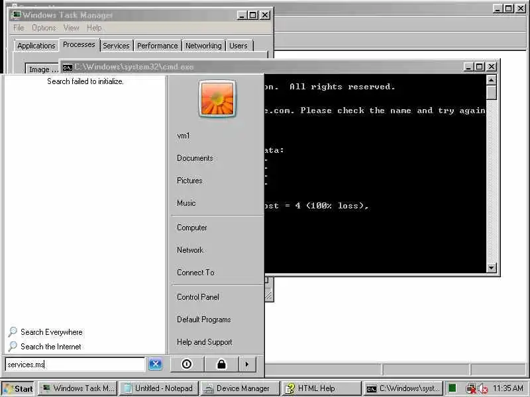
Task: Click Image Name column header
Action: tap(42, 69)
